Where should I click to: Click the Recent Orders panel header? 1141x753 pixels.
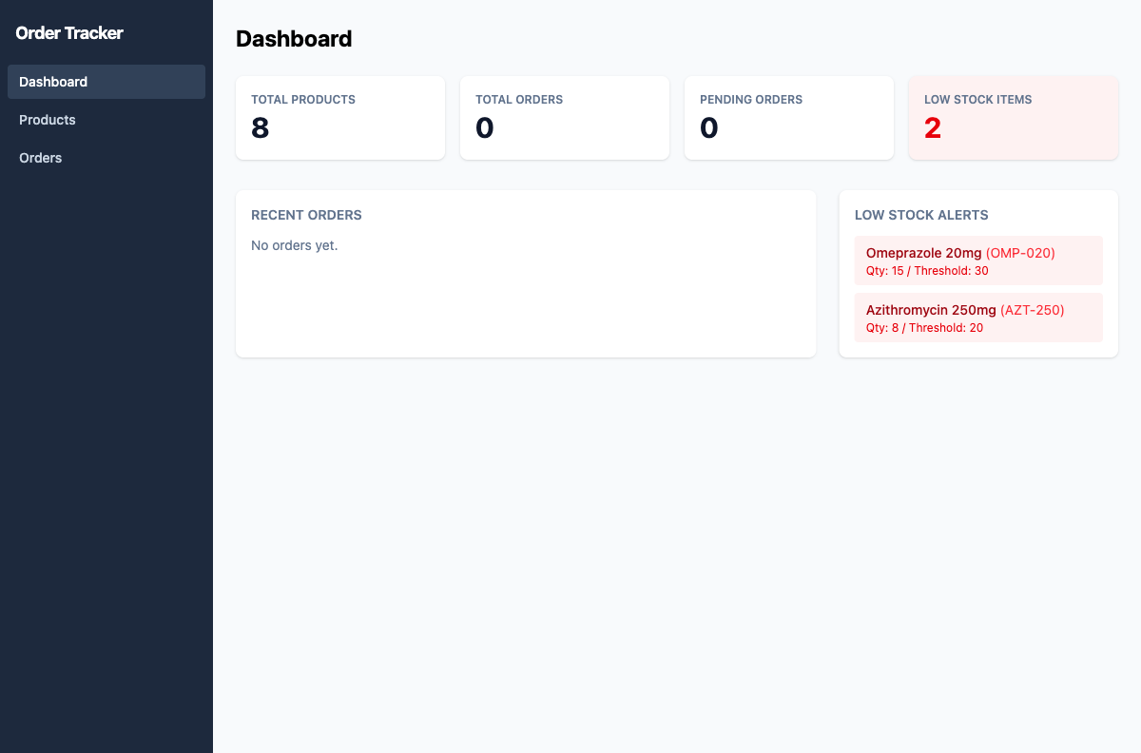pos(306,215)
